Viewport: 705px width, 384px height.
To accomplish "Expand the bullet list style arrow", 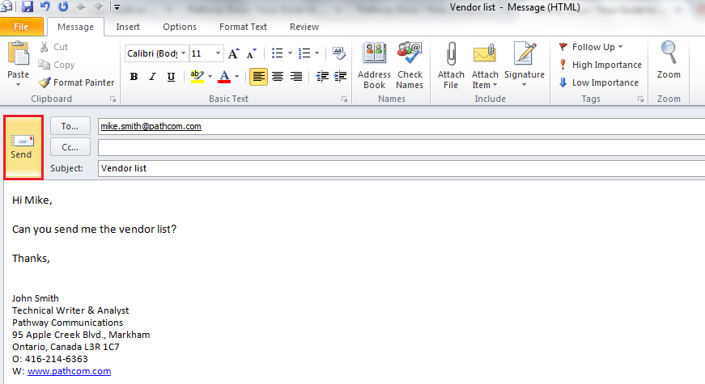I will tap(290, 53).
